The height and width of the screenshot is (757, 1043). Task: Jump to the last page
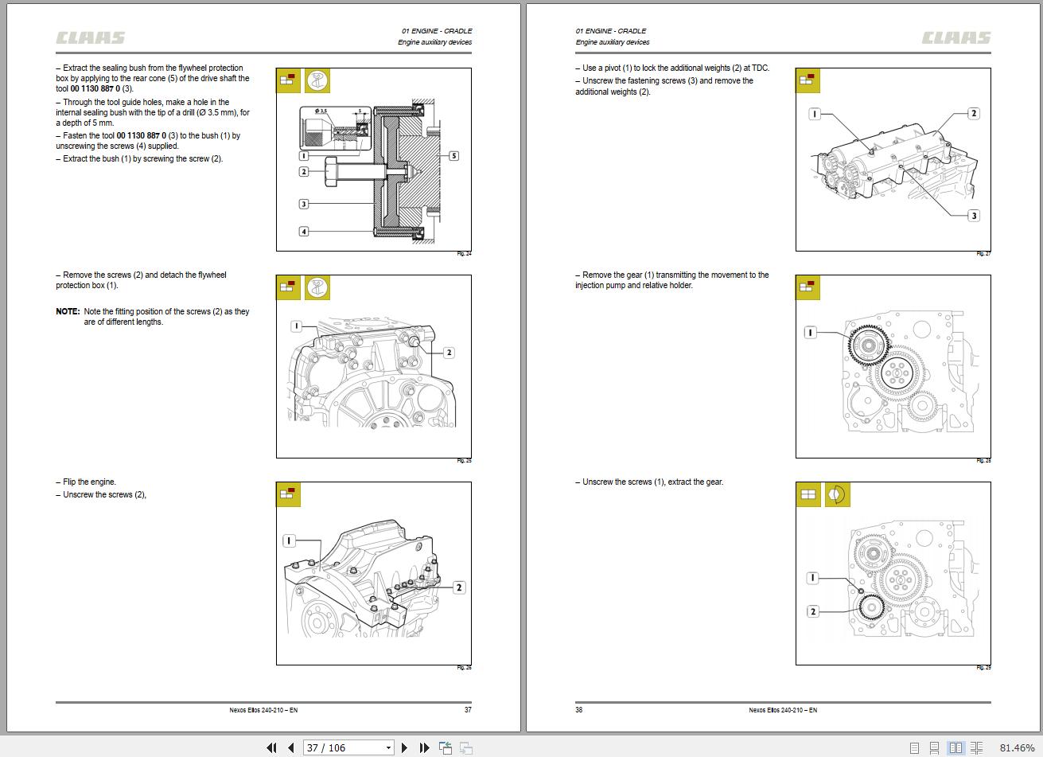(424, 747)
